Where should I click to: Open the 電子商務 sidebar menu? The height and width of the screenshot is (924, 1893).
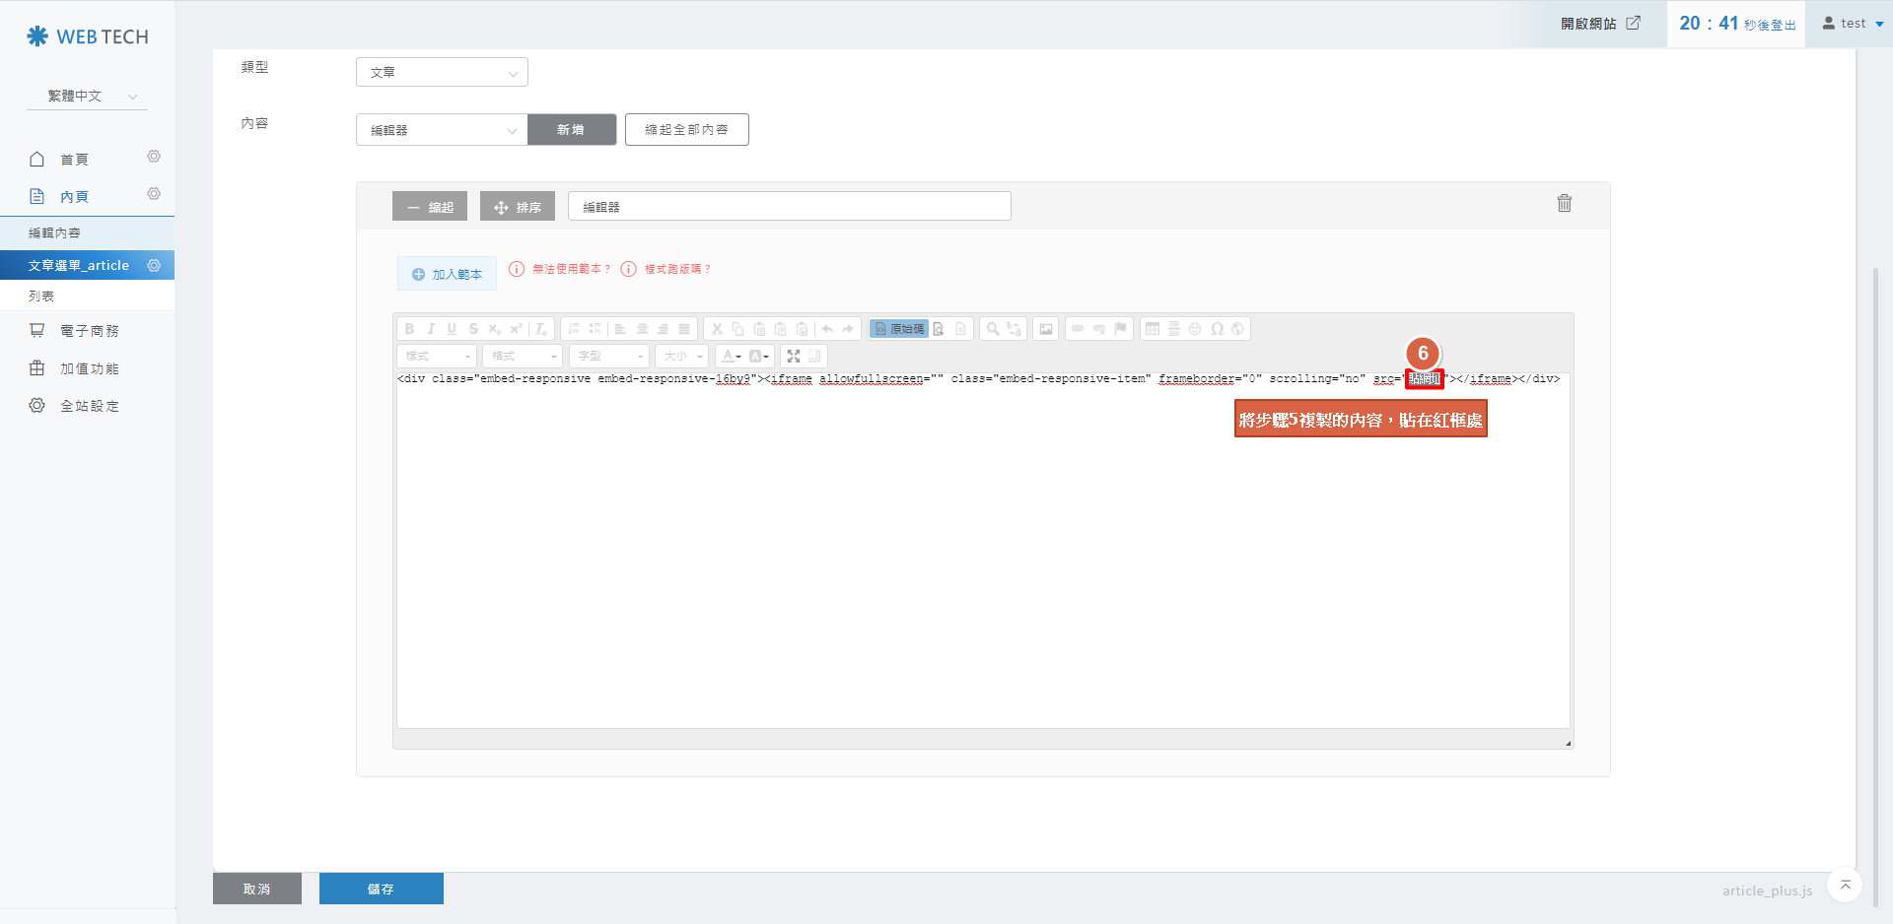pyautogui.click(x=89, y=331)
